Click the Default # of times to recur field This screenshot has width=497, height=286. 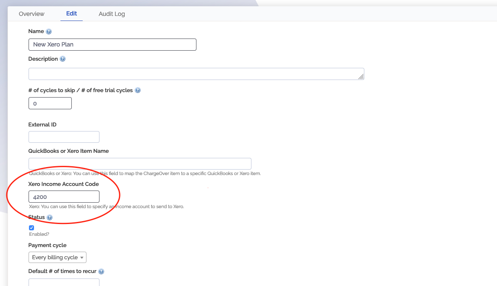click(64, 282)
